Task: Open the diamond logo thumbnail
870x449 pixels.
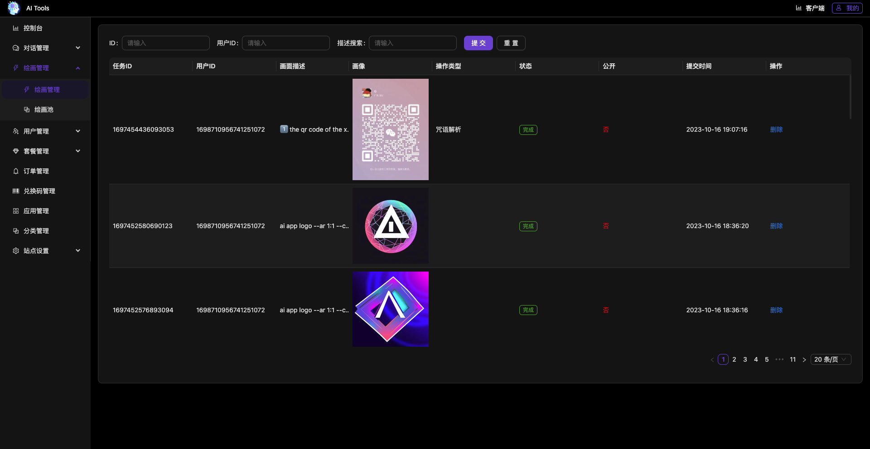Action: (x=390, y=309)
